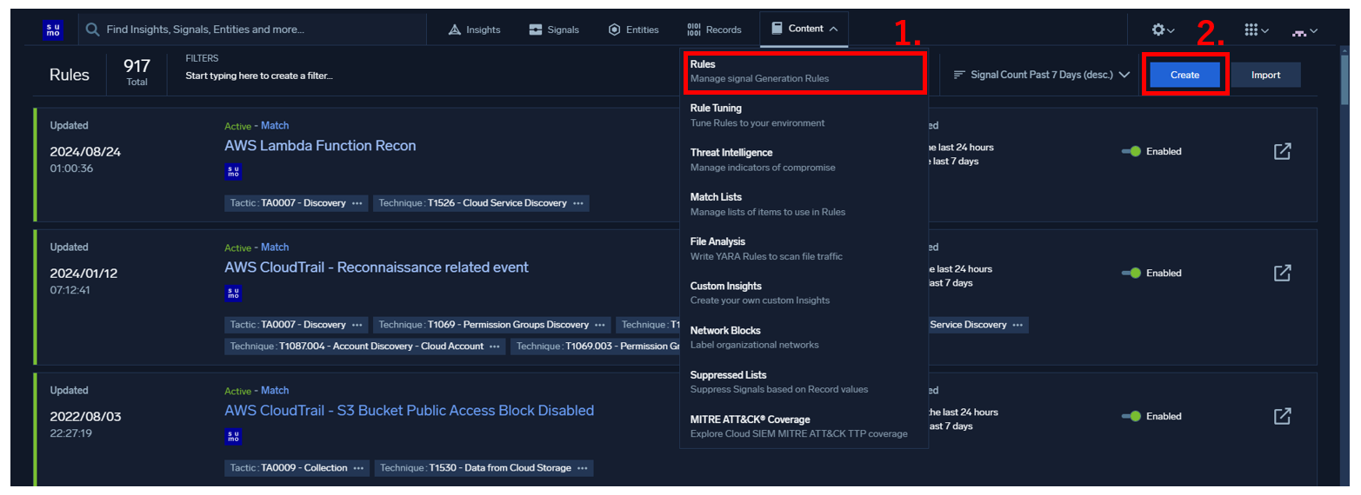The width and height of the screenshot is (1361, 495).
Task: Open the user profile menu
Action: tap(1304, 31)
